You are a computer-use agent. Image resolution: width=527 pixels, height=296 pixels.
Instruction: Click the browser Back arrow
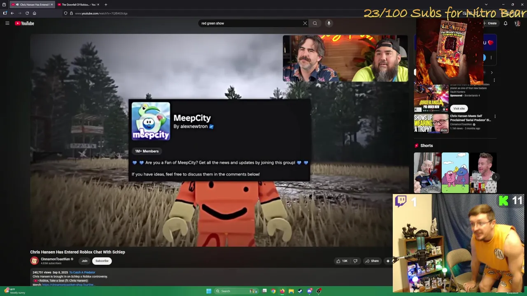pos(12,13)
